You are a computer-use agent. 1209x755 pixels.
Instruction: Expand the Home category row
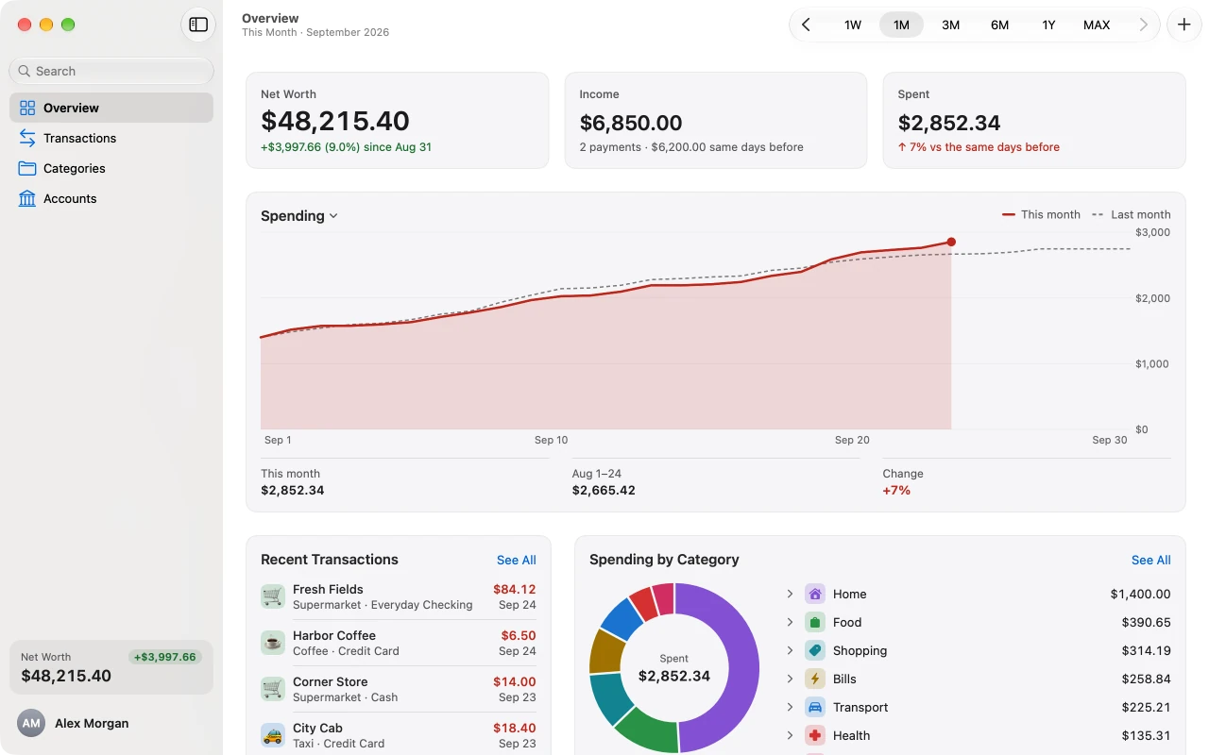coord(790,594)
